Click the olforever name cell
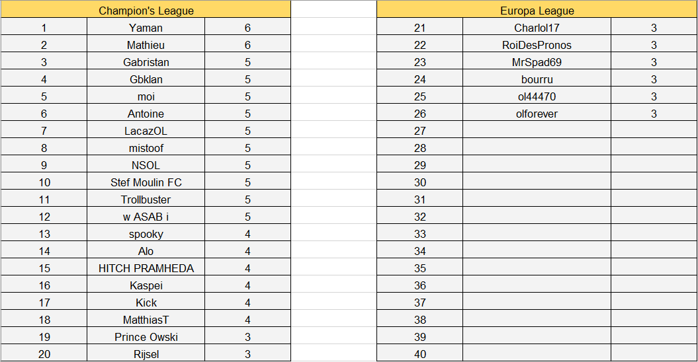The height and width of the screenshot is (362, 698). coord(537,114)
